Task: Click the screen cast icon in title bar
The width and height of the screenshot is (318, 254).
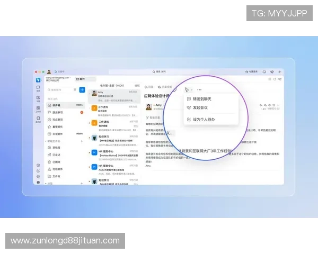Action: pyautogui.click(x=264, y=72)
